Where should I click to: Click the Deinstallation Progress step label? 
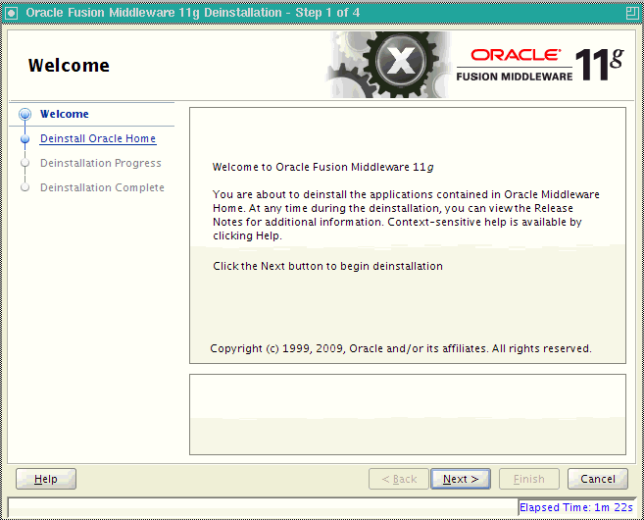pos(101,163)
